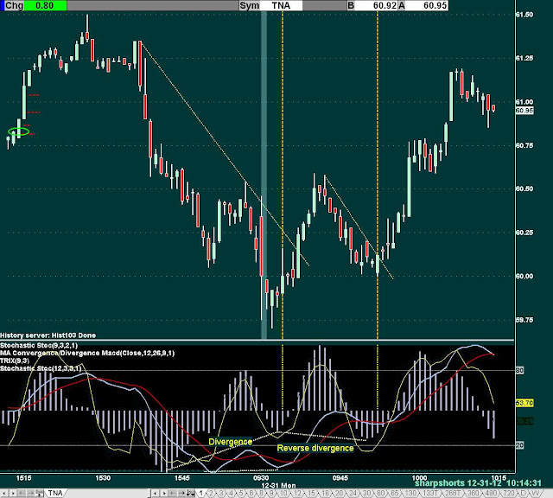
Task: Click the chart icon left of tab 1
Action: tap(191, 493)
